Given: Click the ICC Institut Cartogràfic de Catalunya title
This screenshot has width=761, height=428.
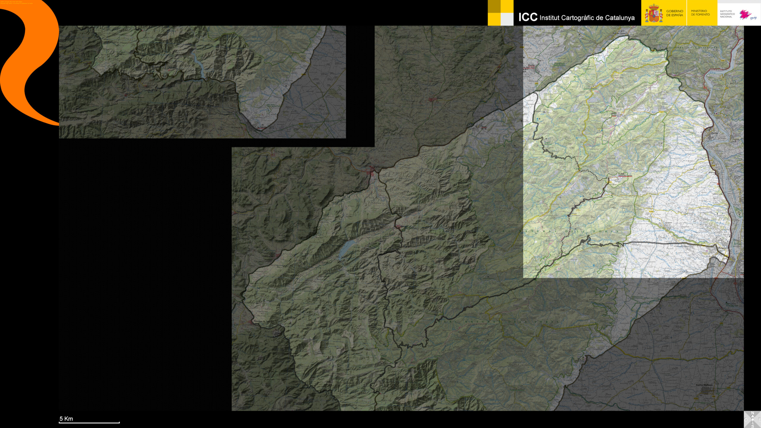Looking at the screenshot, I should (x=576, y=17).
